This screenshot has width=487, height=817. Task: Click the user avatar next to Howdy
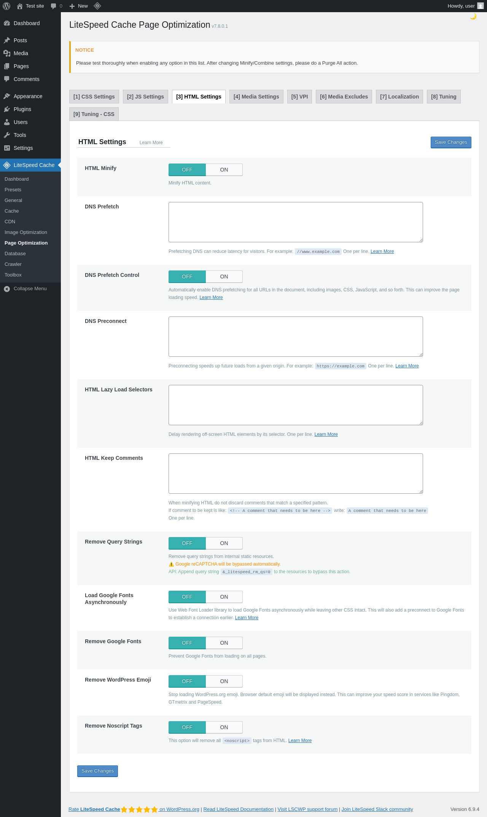click(x=481, y=6)
